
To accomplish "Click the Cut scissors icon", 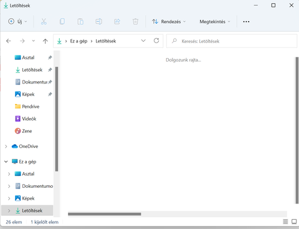I will [44, 21].
